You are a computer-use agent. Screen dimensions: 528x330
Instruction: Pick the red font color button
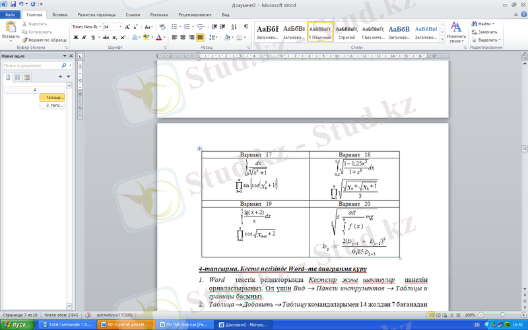(159, 38)
